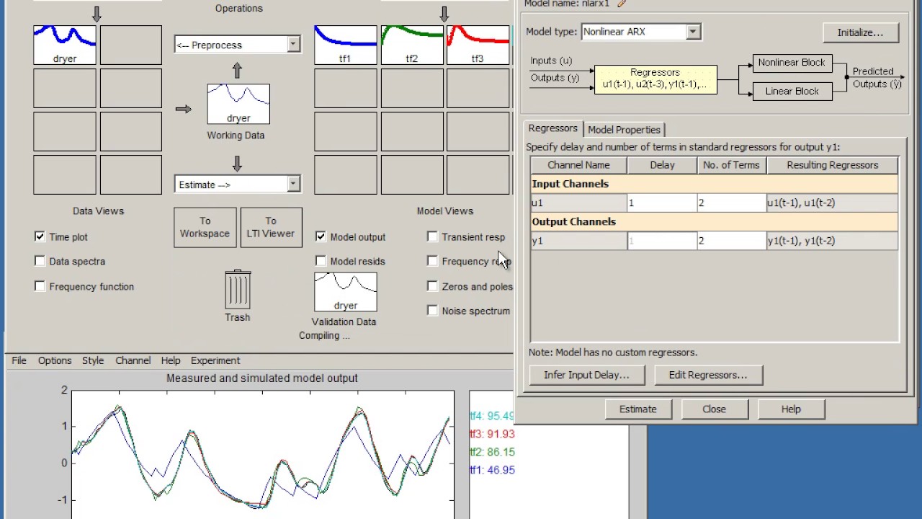
Task: Click the Linear Block in diagram
Action: [792, 92]
